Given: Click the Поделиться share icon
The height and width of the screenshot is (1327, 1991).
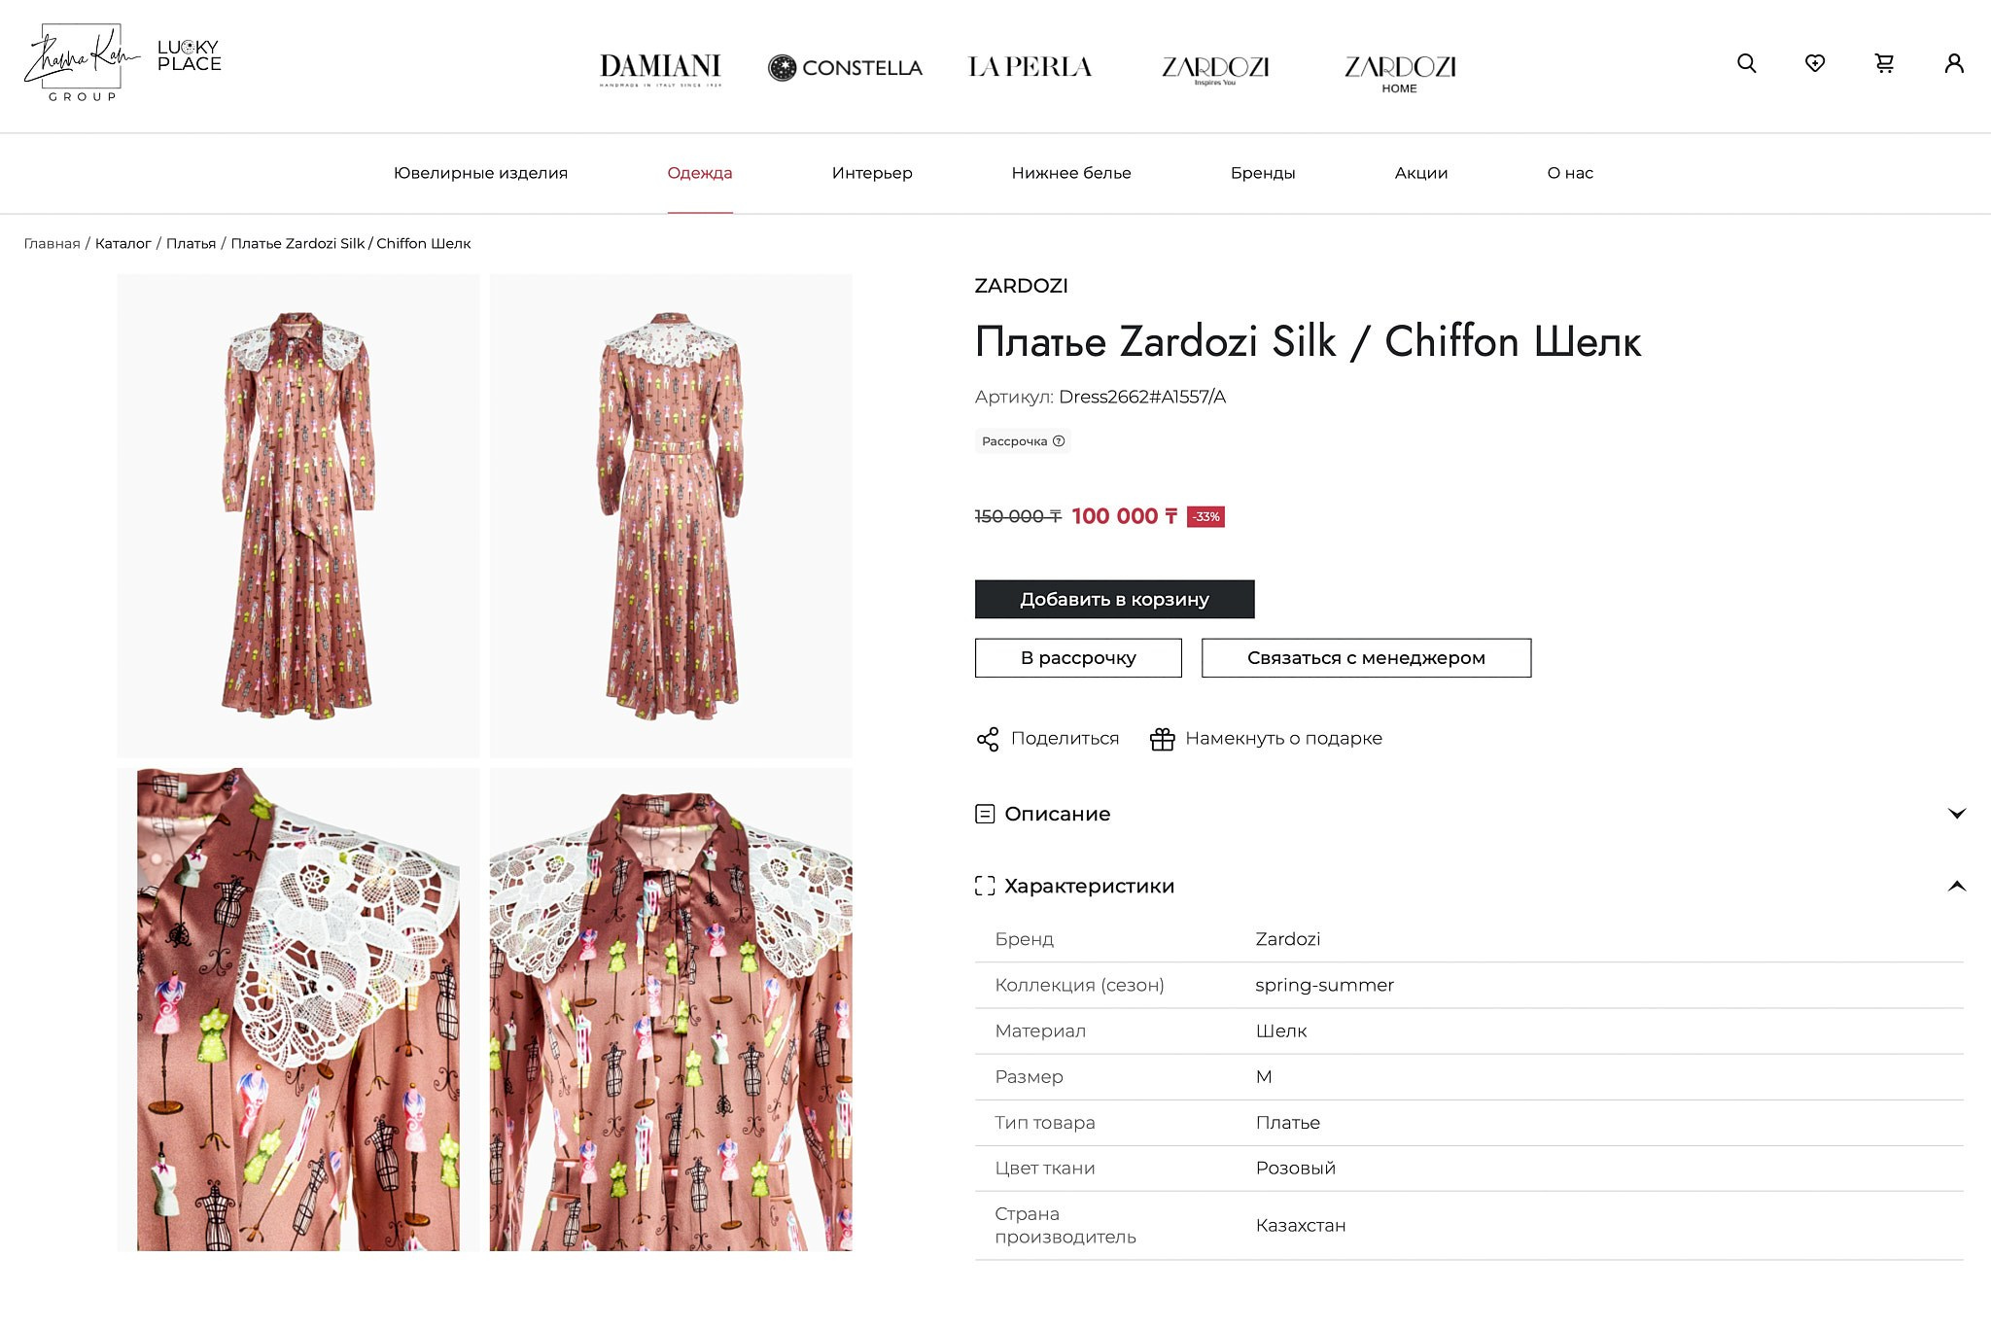Looking at the screenshot, I should (989, 738).
